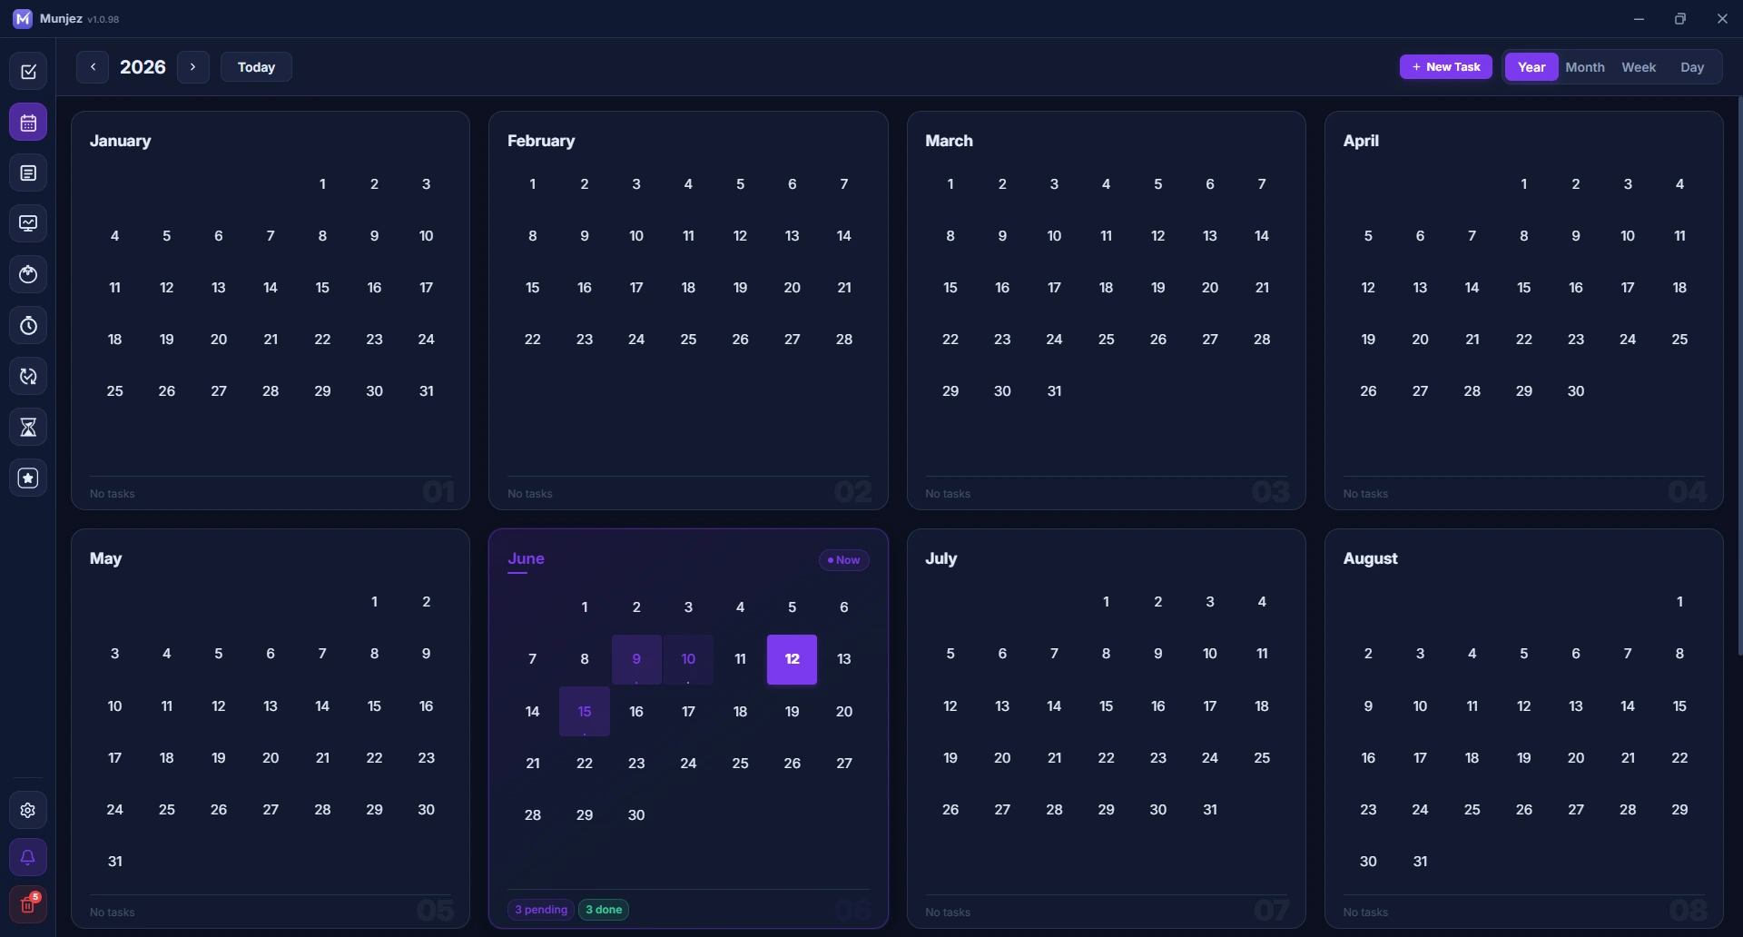This screenshot has width=1743, height=937.
Task: Select February 28
Action: tap(844, 340)
